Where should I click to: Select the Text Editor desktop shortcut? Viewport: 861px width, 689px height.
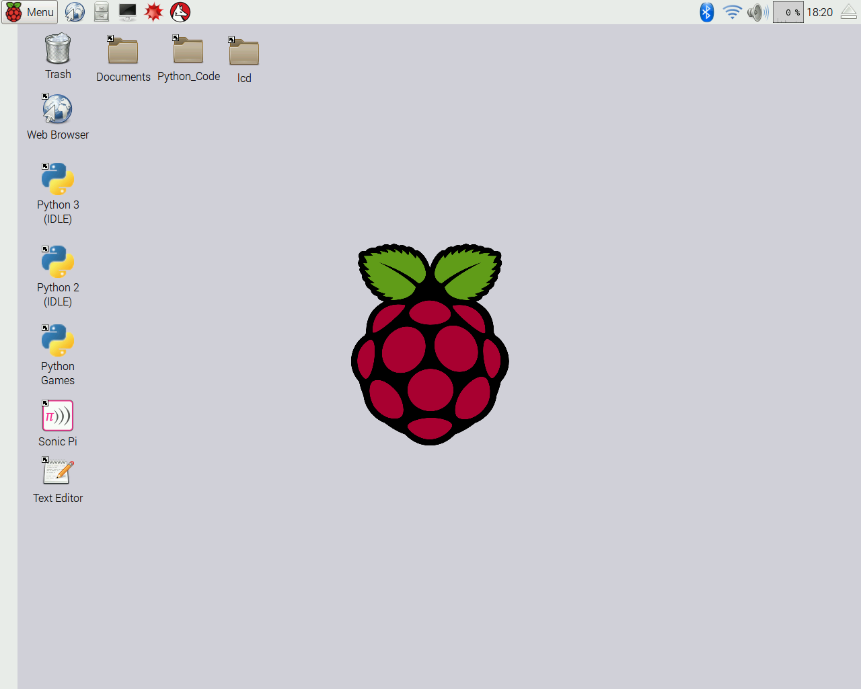58,480
